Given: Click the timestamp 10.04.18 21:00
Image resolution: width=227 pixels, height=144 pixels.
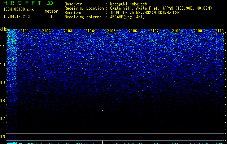Looking at the screenshot, I should click(x=18, y=17).
